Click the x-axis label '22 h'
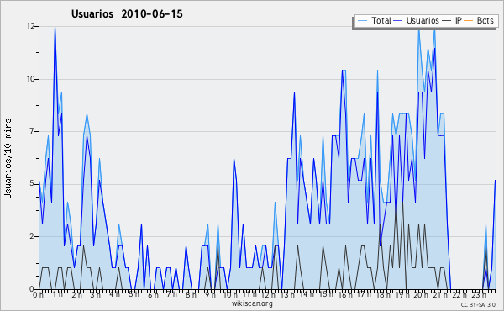This screenshot has width=504, height=311. [x=459, y=294]
